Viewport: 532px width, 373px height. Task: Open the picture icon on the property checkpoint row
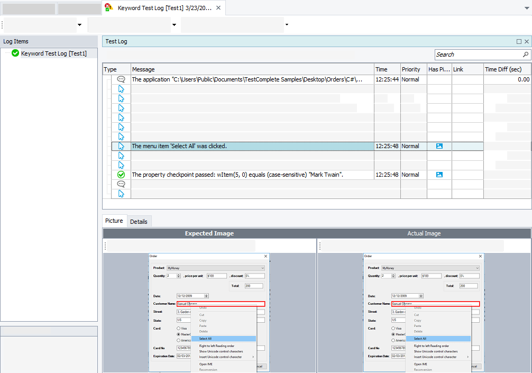pyautogui.click(x=439, y=175)
